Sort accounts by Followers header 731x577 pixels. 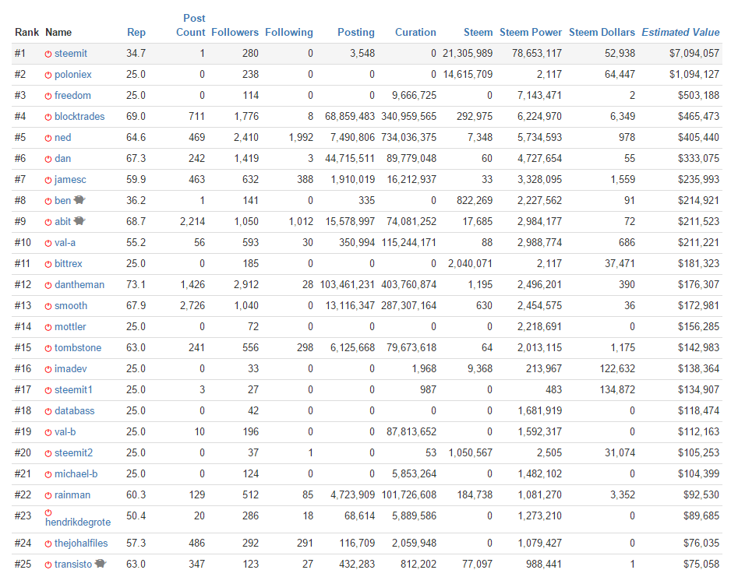point(235,32)
